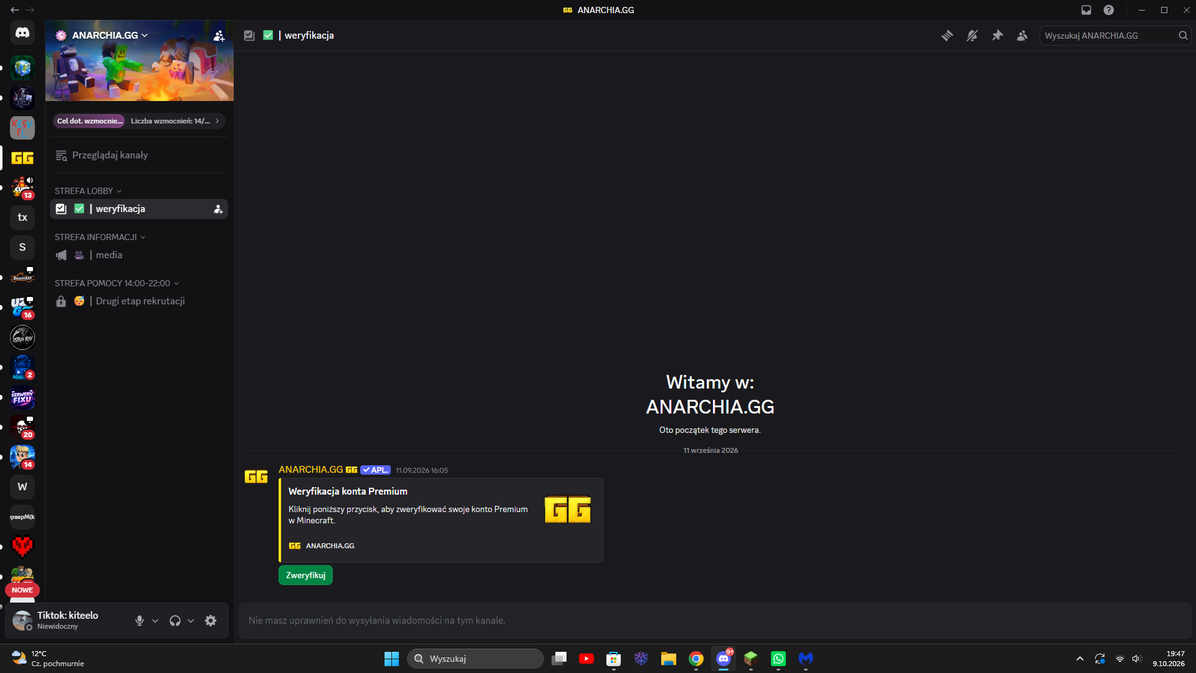Collapse the STREFA LOBBY category

(x=88, y=191)
